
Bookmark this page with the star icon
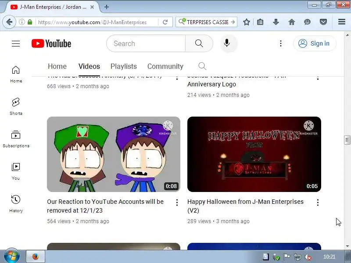point(247,22)
